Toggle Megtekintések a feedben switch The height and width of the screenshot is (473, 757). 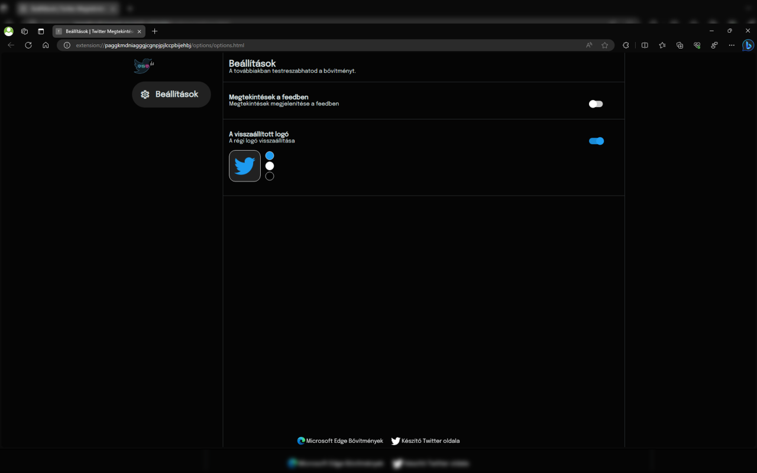(x=596, y=104)
